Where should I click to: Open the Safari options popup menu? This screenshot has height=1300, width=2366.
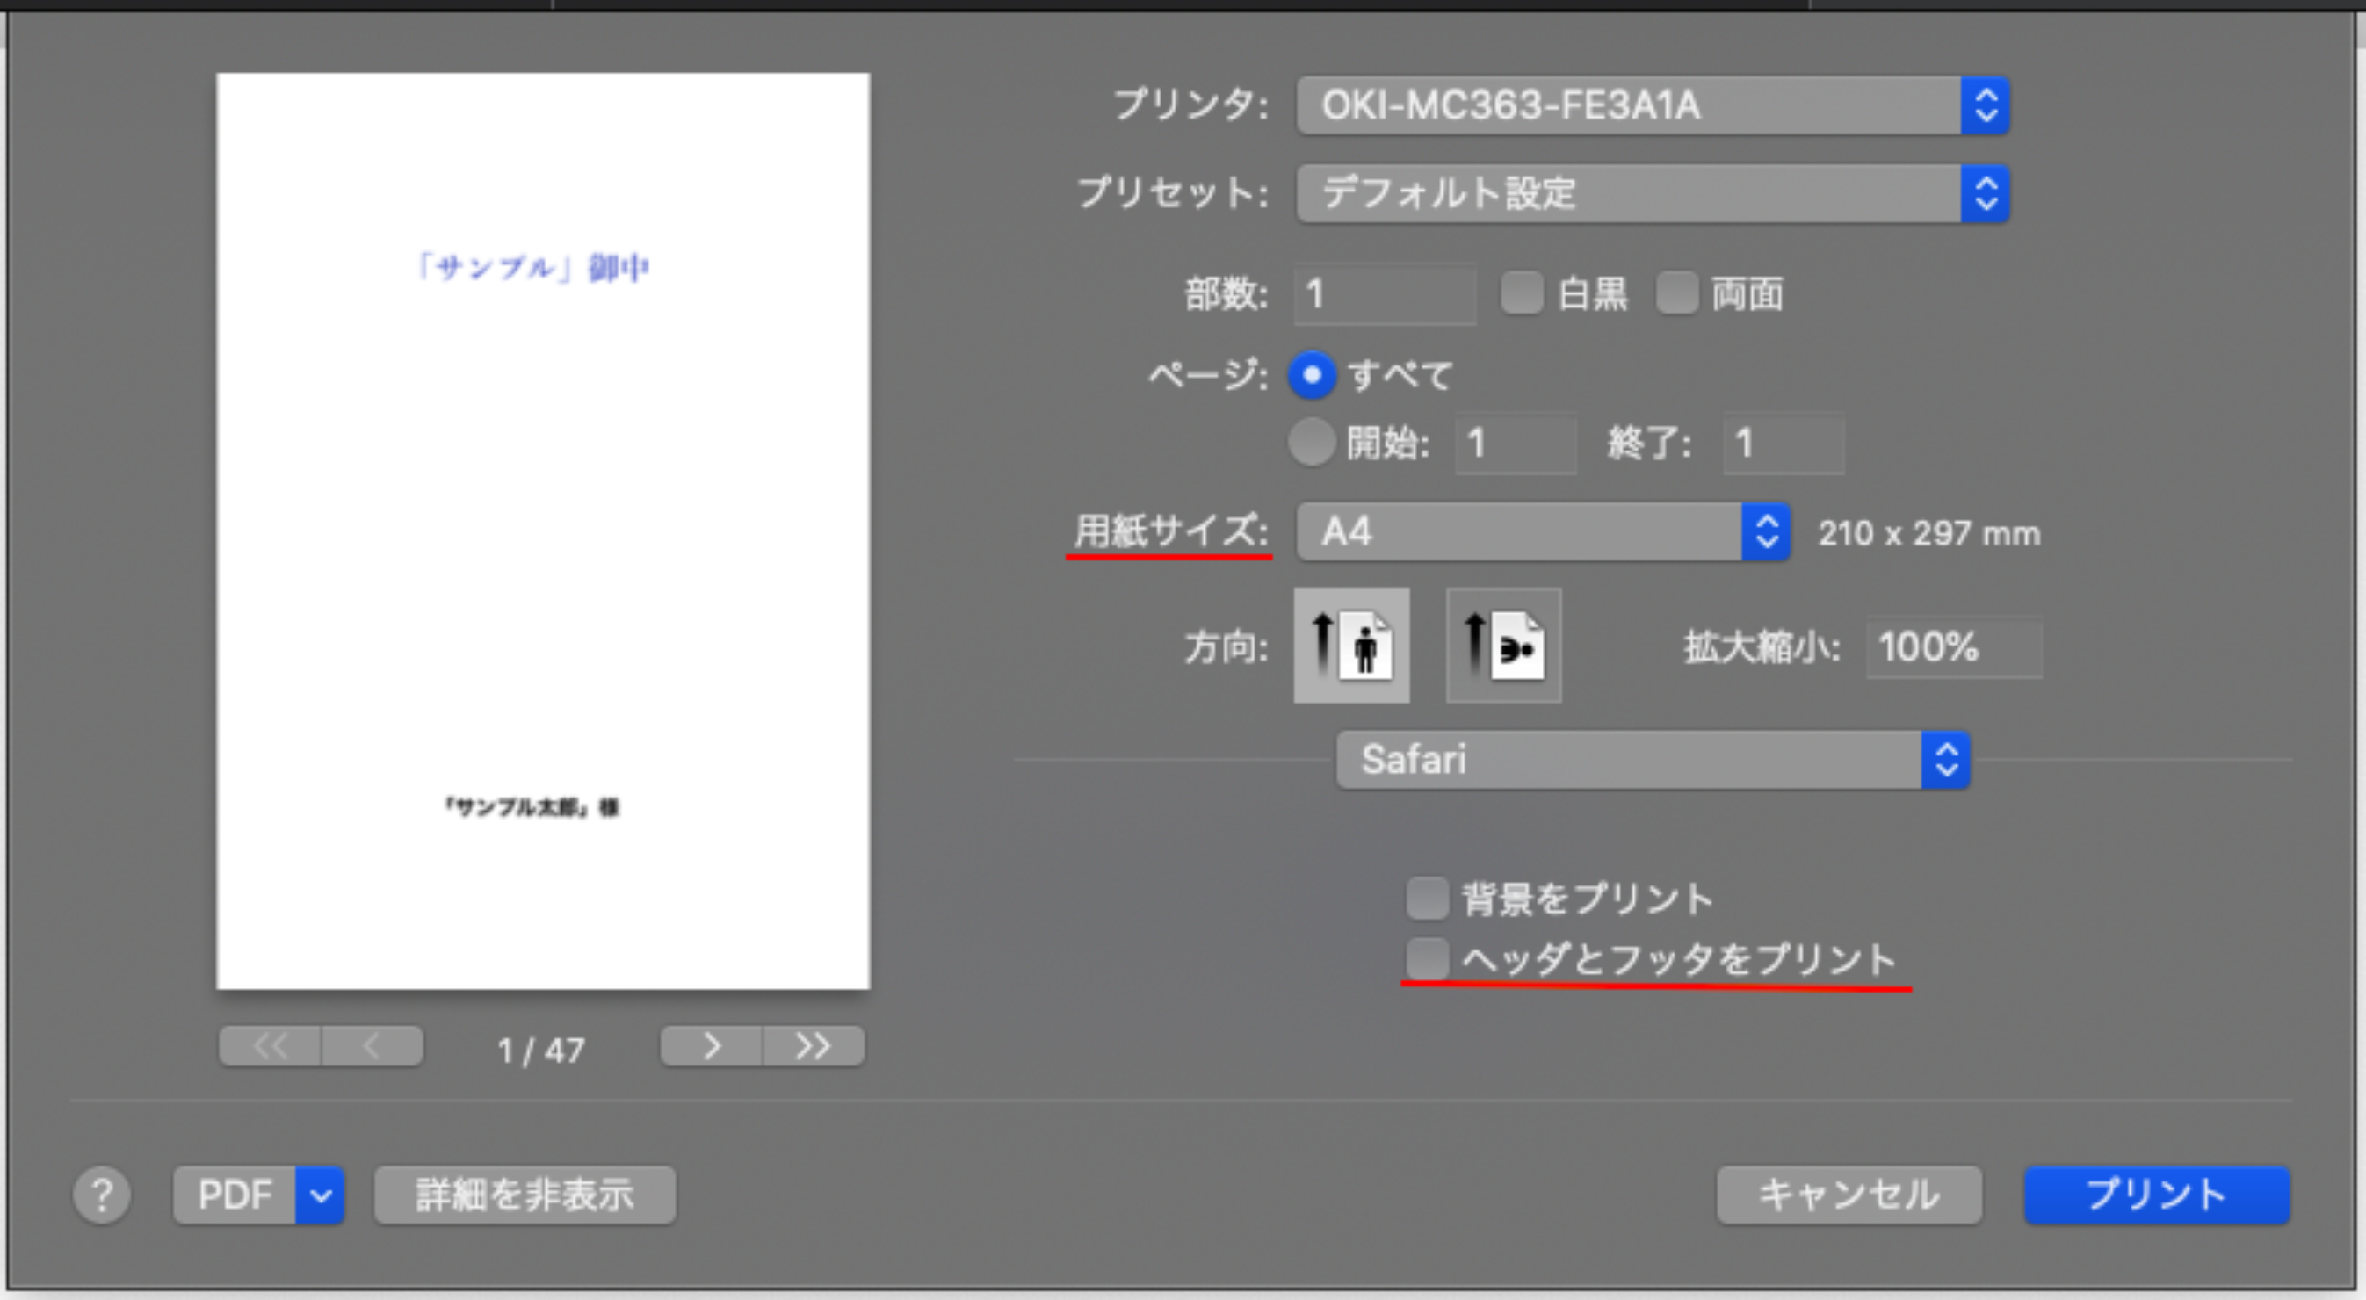tap(1653, 760)
